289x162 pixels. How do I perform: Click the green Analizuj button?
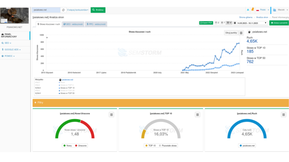pos(98,10)
